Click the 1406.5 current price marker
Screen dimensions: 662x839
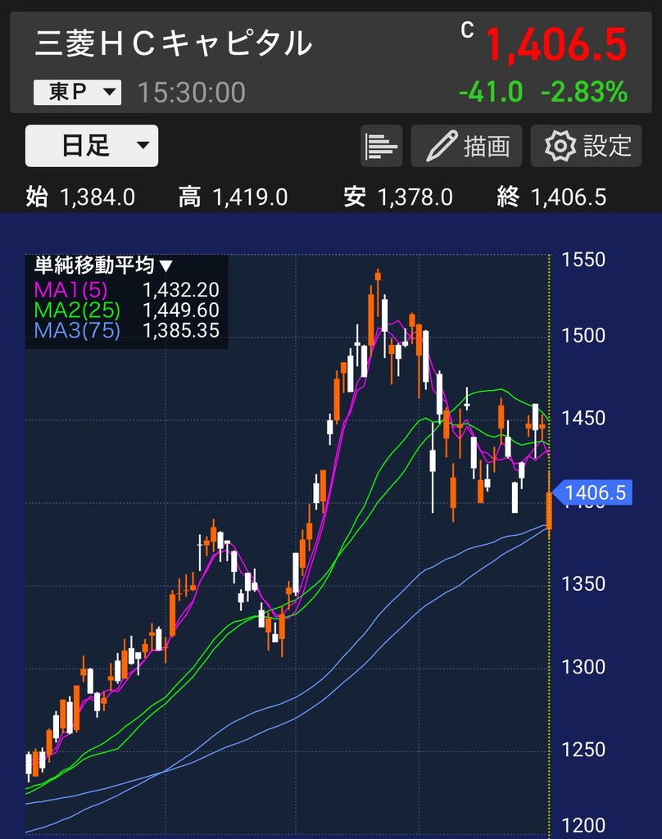coord(592,492)
